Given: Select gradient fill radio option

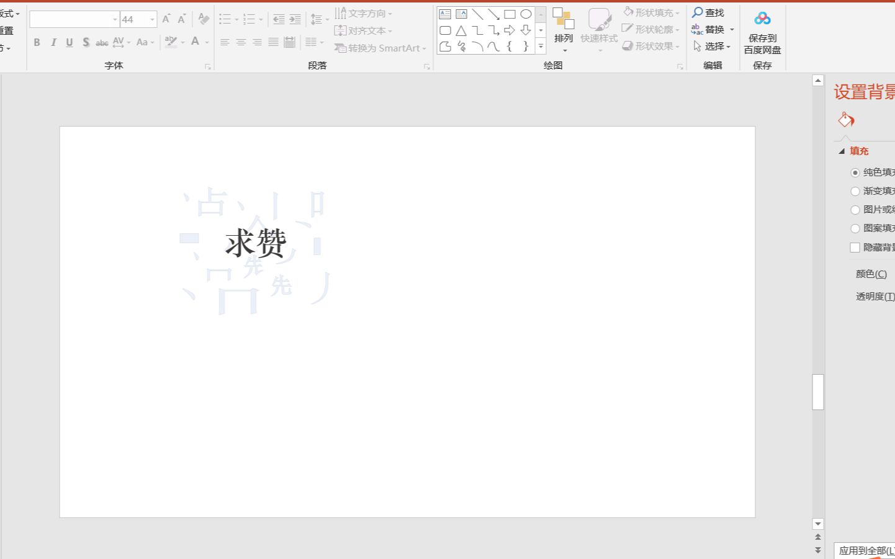Looking at the screenshot, I should pyautogui.click(x=855, y=191).
